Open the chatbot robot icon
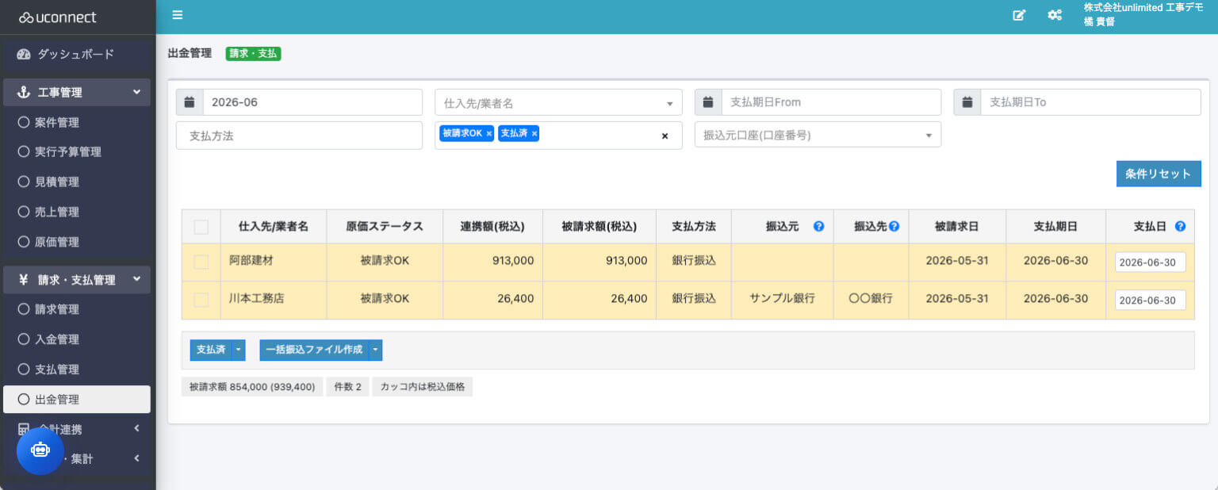The image size is (1218, 490). tap(40, 450)
